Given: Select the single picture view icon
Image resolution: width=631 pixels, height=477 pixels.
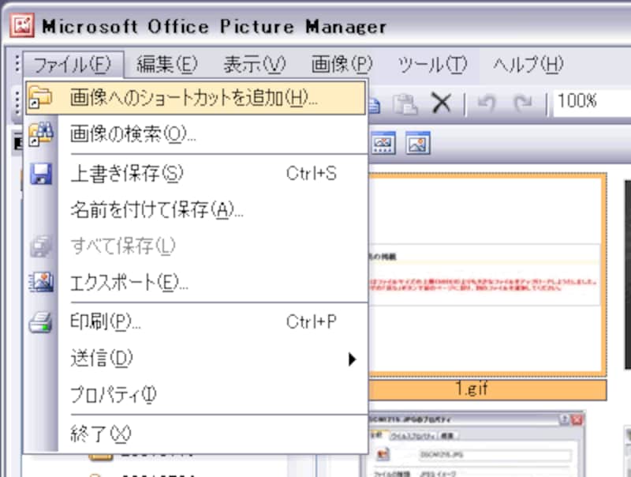Looking at the screenshot, I should coord(419,144).
